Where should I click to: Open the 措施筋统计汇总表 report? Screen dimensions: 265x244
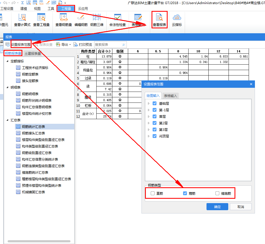(32, 172)
